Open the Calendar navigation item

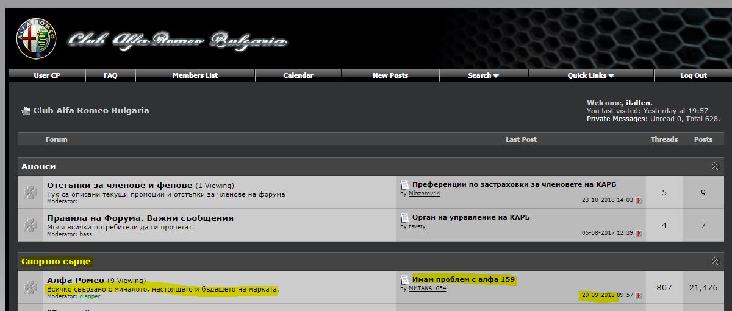pos(298,75)
